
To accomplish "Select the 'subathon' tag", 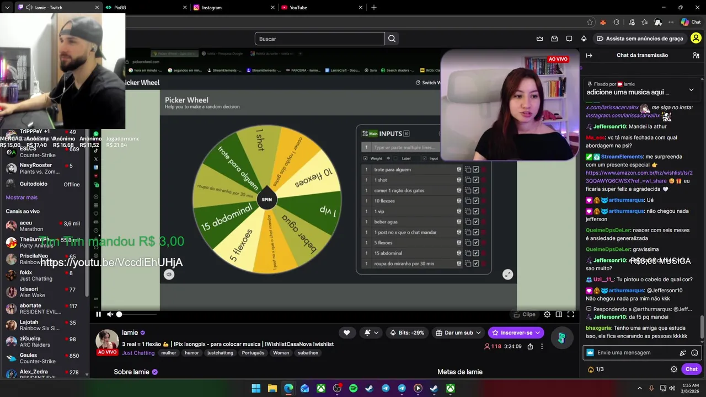I will [308, 353].
